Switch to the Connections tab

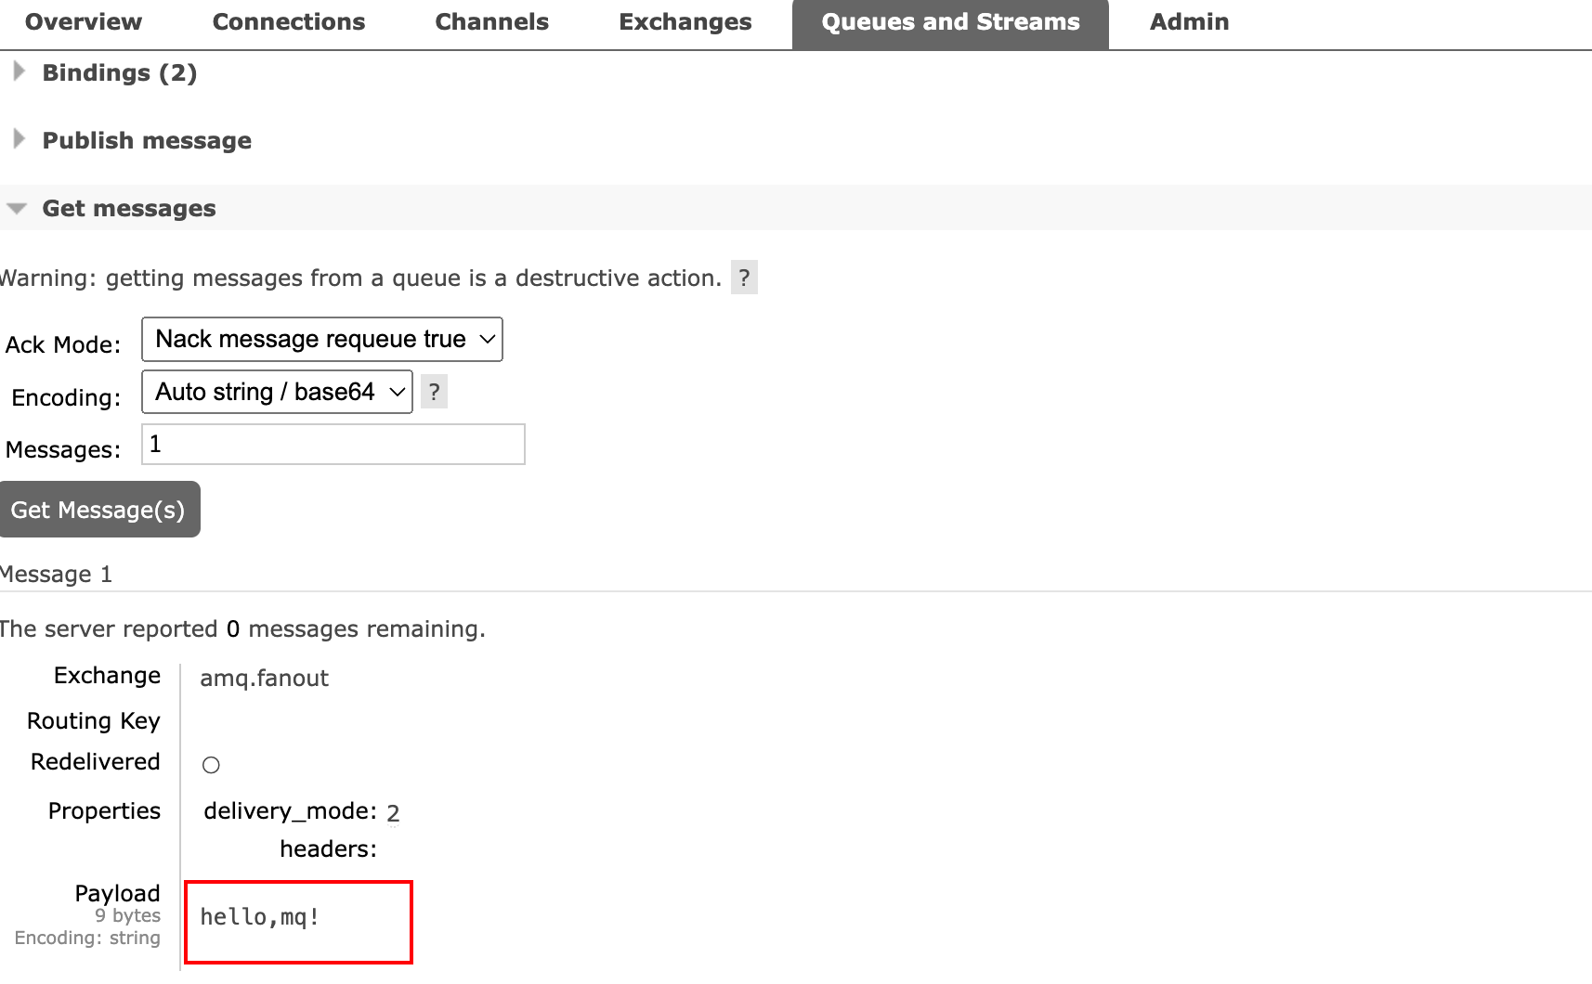tap(288, 22)
